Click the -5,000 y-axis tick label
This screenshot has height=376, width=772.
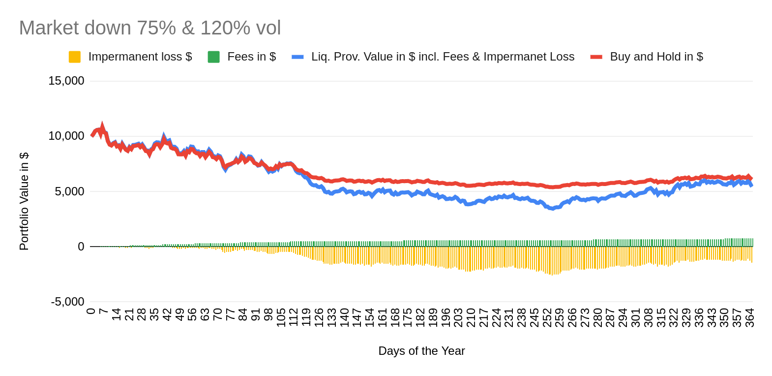pyautogui.click(x=68, y=302)
